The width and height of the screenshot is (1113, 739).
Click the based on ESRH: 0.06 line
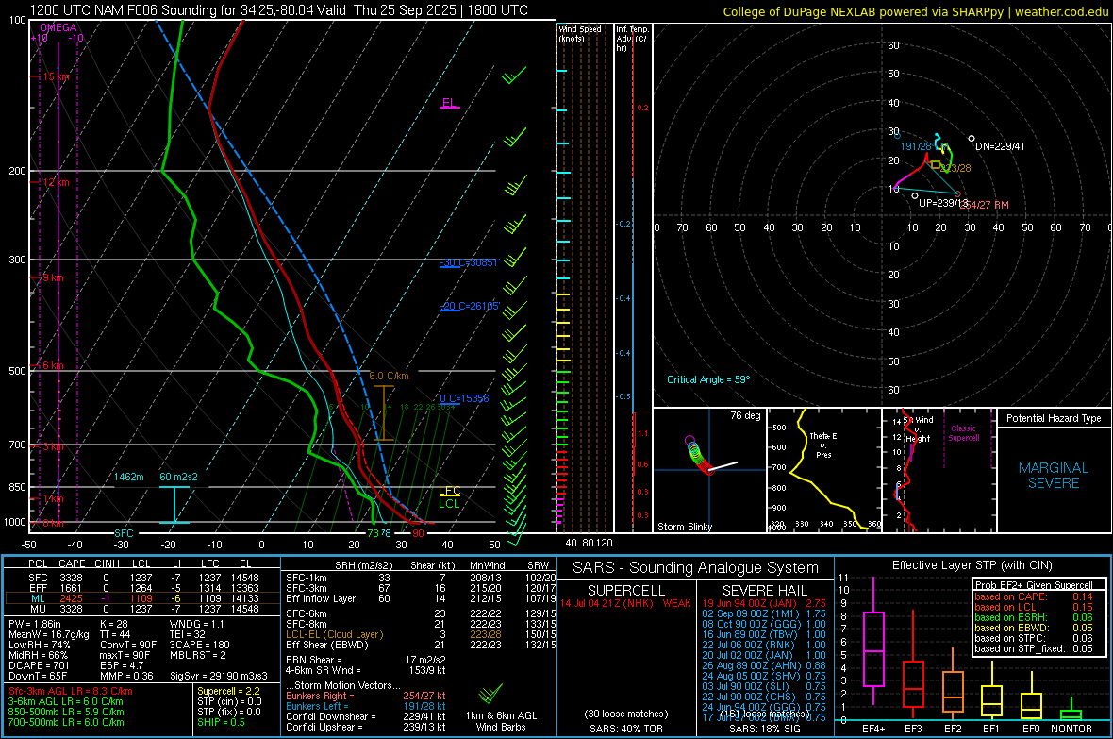[1033, 617]
